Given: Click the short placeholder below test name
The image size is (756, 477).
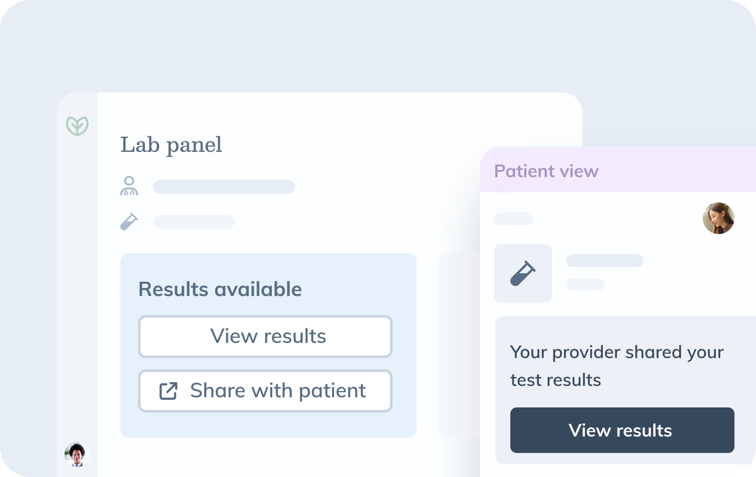Looking at the screenshot, I should [x=585, y=285].
